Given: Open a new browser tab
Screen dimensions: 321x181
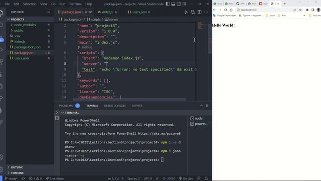Looking at the screenshot, I should click(284, 4).
